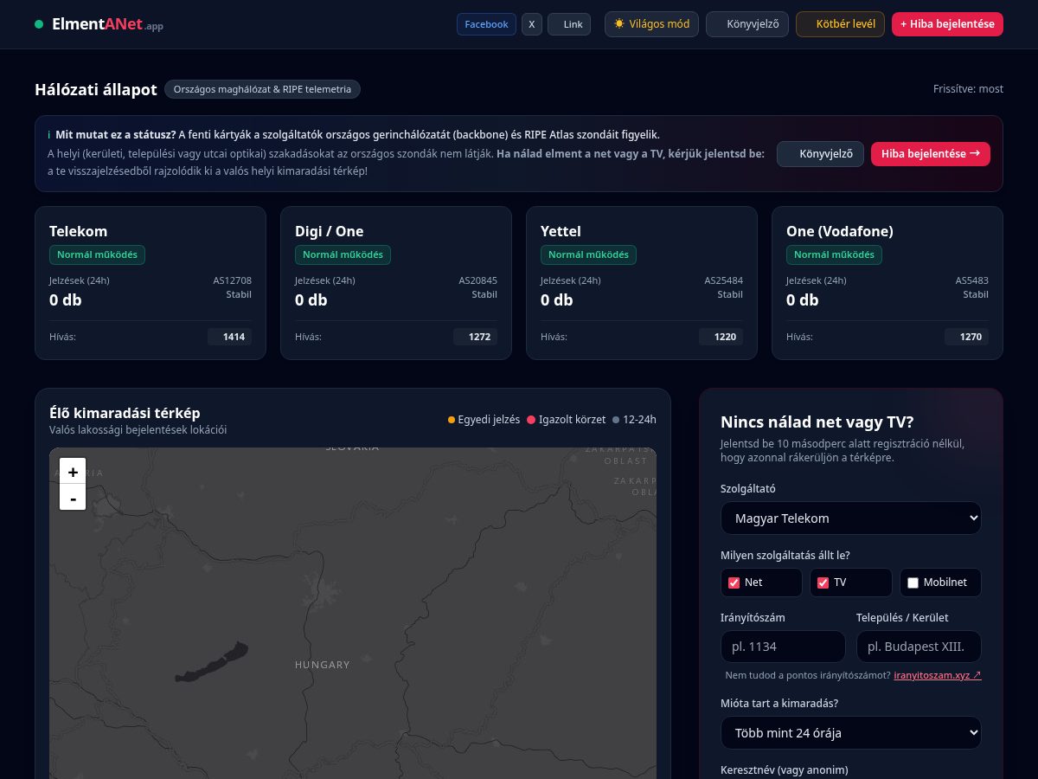
Task: Click Yettel's Normál működés badge
Action: (589, 254)
